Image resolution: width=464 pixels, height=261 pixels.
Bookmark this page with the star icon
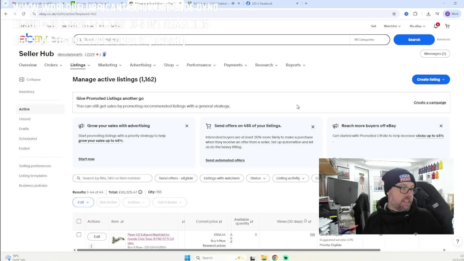pos(394,14)
